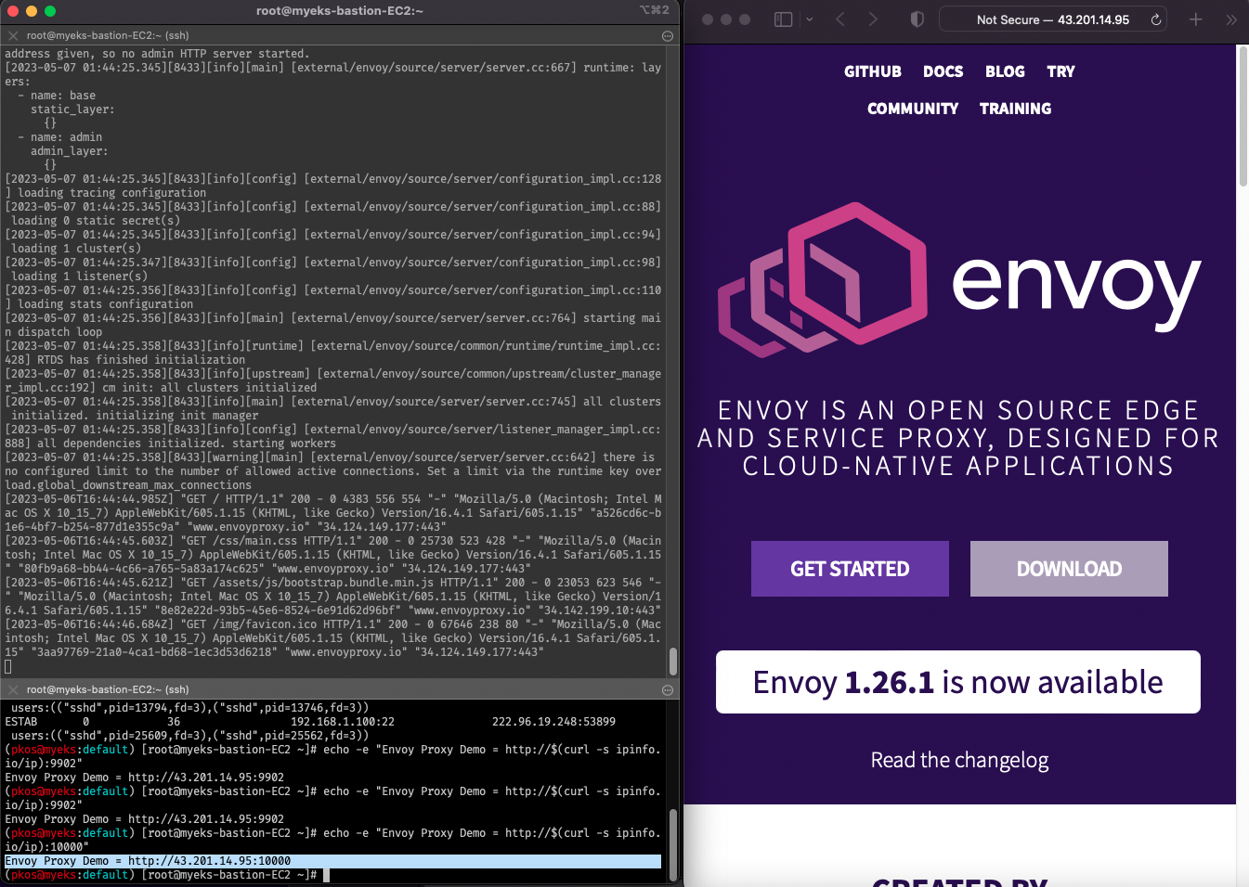The height and width of the screenshot is (887, 1249).
Task: Click the Safari page vertical scrollbar
Action: (1242, 116)
